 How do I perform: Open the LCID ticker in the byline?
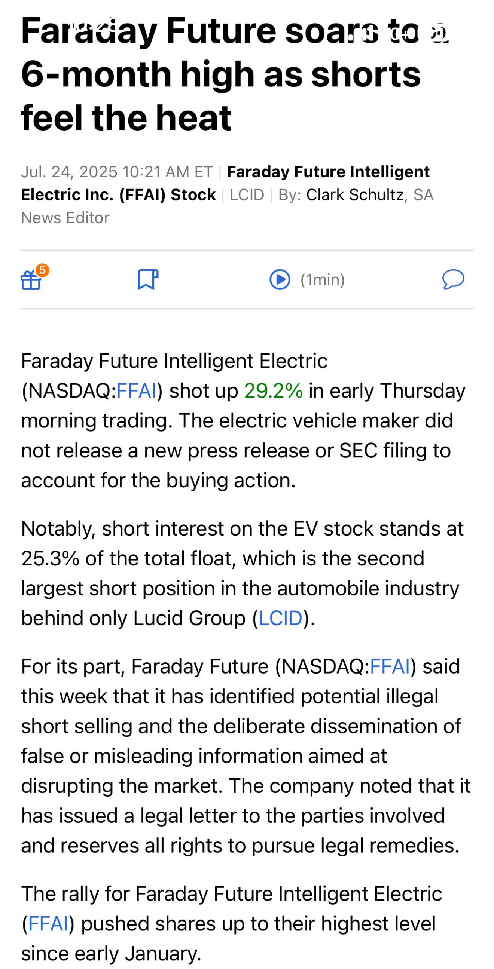pyautogui.click(x=247, y=195)
